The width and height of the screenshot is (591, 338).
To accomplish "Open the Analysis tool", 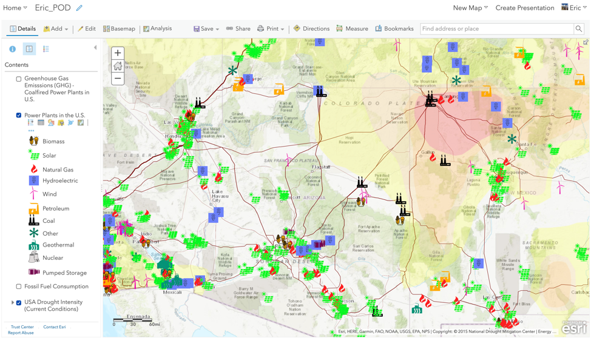I will 157,28.
